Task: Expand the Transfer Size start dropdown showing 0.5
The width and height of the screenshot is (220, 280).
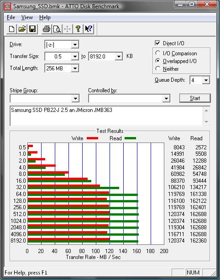Action: (x=75, y=57)
